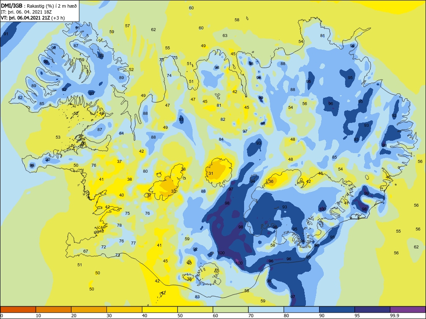Image resolution: width=426 pixels, height=319 pixels.
Task: Click the 'IT: þri. 06. 04. 2021 18Z' line
Action: (x=26, y=12)
